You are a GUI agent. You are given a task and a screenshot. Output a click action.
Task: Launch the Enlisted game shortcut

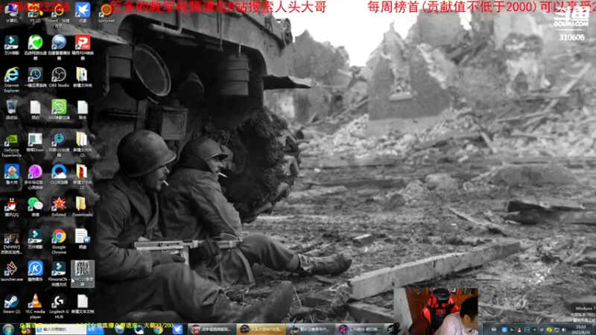click(x=59, y=206)
